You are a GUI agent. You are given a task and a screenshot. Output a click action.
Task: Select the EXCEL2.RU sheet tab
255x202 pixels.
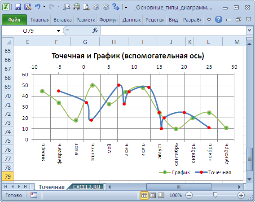pyautogui.click(x=87, y=187)
